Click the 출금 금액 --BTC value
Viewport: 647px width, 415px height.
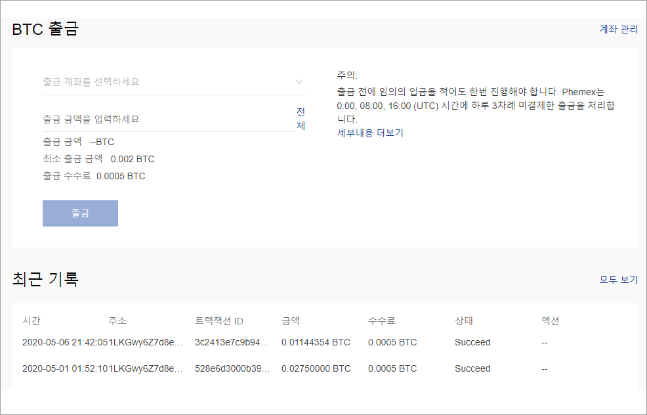[102, 142]
